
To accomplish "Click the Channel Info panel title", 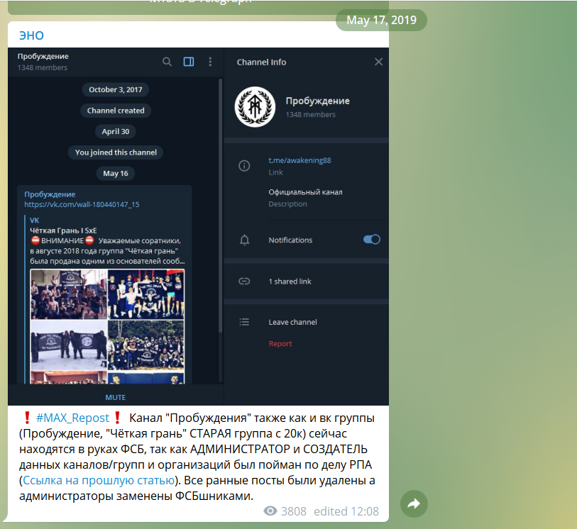I will click(x=261, y=62).
